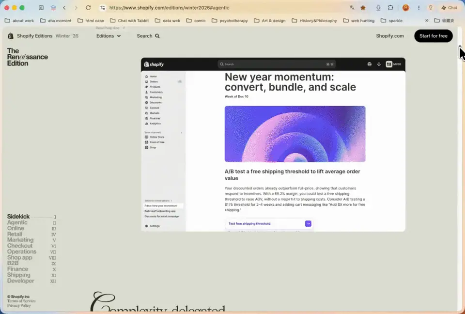Click 'The Renaissance Edition' title logo
This screenshot has width=465, height=314.
pyautogui.click(x=27, y=57)
